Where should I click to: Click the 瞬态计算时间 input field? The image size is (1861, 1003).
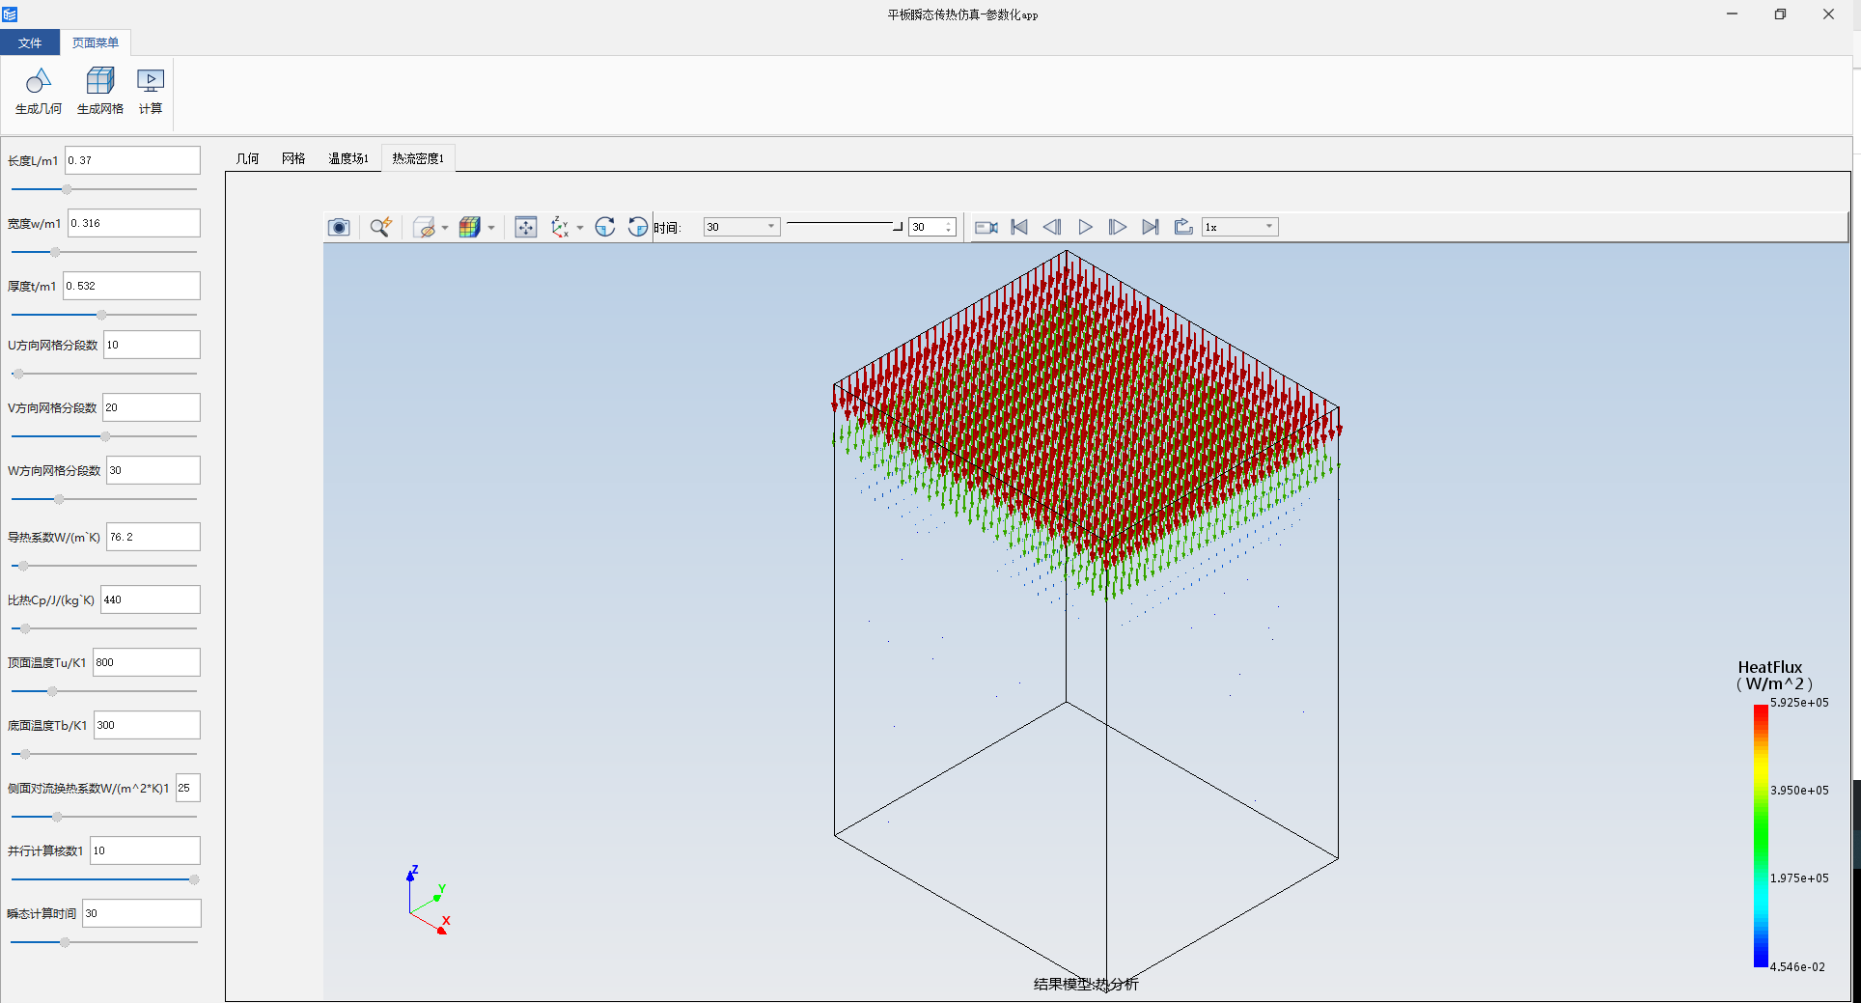click(x=142, y=913)
